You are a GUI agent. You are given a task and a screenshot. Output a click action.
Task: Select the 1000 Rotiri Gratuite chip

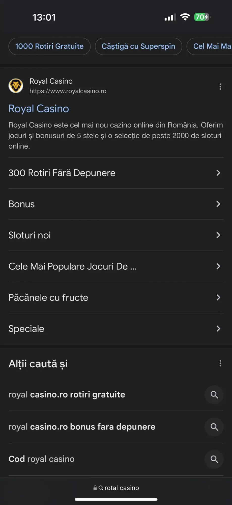pyautogui.click(x=49, y=46)
